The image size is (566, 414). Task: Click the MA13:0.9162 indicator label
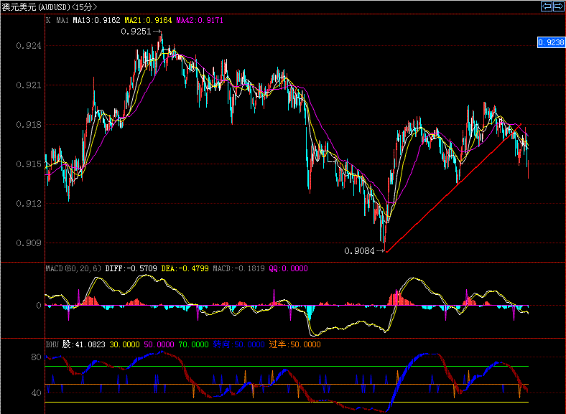[x=96, y=21]
